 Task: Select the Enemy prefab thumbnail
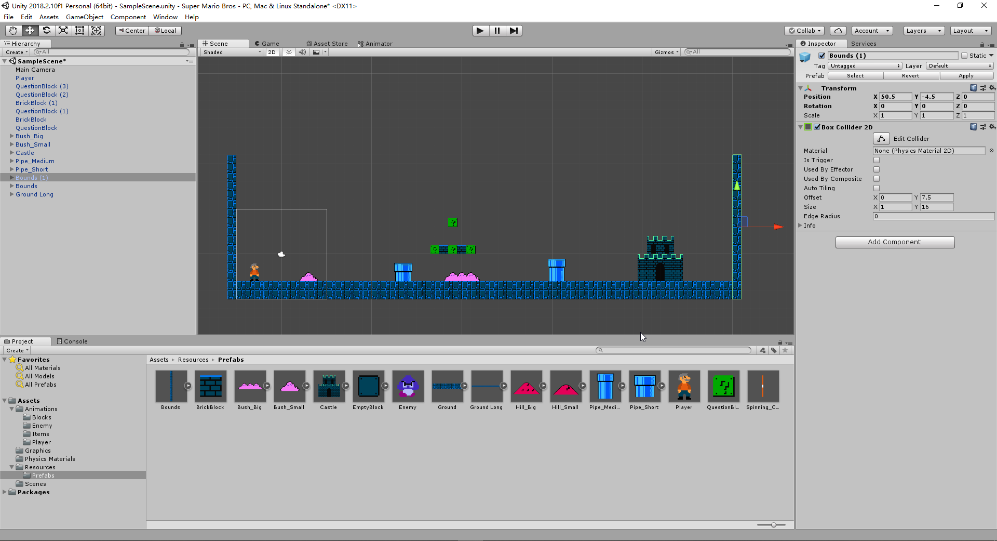[408, 386]
